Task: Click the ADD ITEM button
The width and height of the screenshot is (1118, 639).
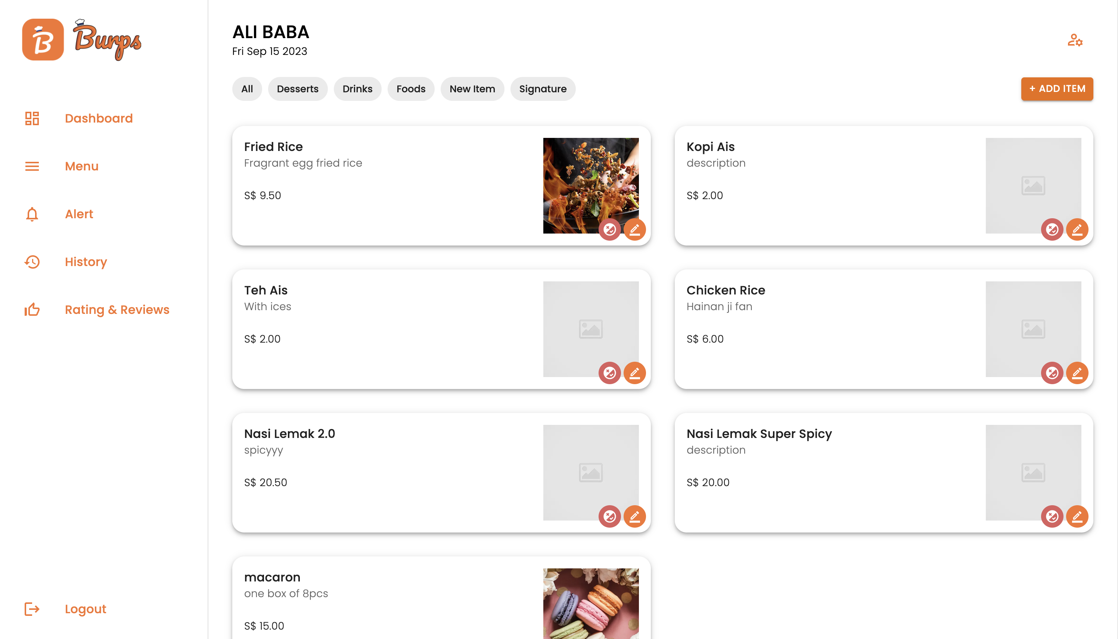Action: click(x=1057, y=89)
